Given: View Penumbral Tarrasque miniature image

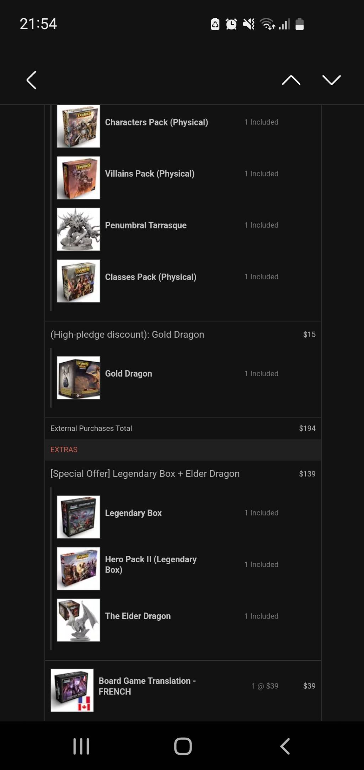Looking at the screenshot, I should coord(79,229).
